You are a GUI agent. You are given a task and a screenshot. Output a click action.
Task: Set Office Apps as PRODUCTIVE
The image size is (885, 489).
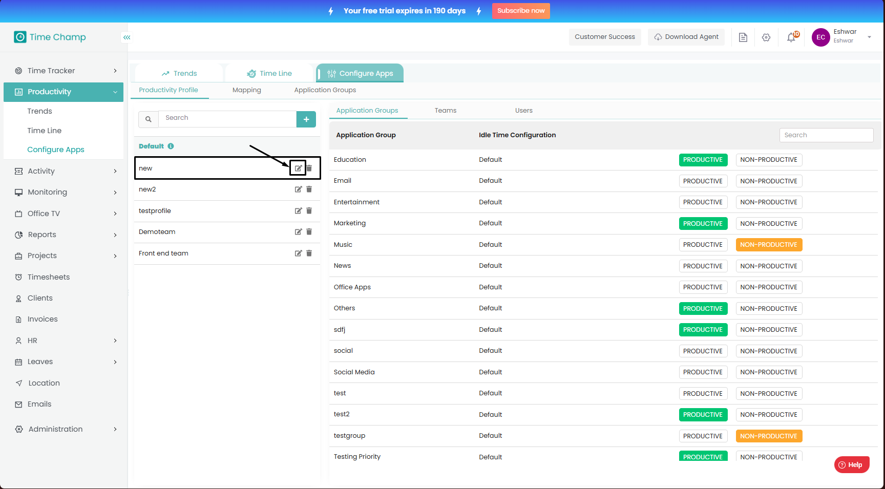[x=703, y=287]
